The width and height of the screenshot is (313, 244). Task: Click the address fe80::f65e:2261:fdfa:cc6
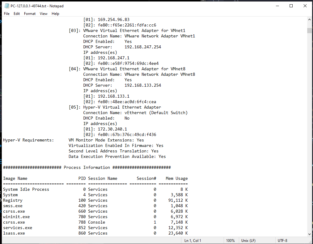[127, 25]
